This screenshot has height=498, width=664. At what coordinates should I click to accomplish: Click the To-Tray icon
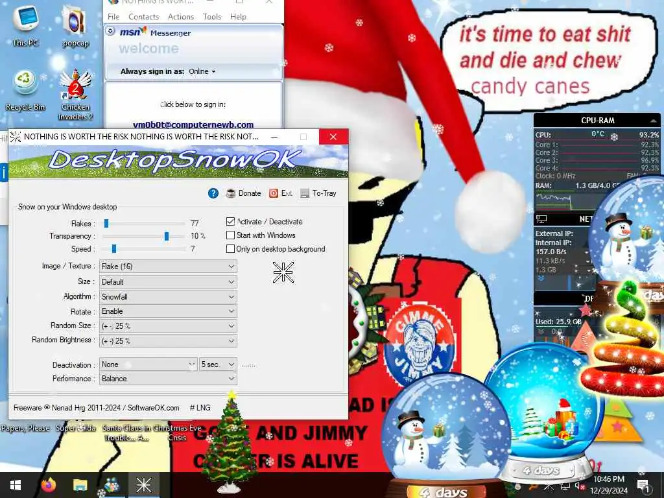[x=305, y=193]
